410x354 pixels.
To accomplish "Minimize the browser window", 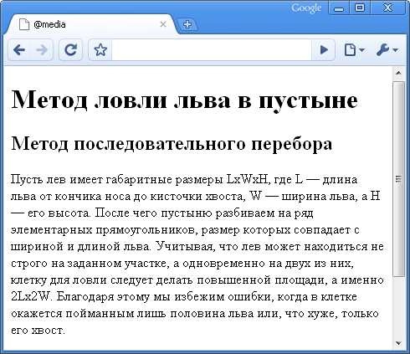I will coord(339,8).
